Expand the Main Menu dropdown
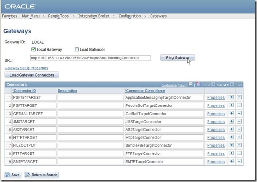Image resolution: width=257 pixels, height=182 pixels. pos(31,16)
